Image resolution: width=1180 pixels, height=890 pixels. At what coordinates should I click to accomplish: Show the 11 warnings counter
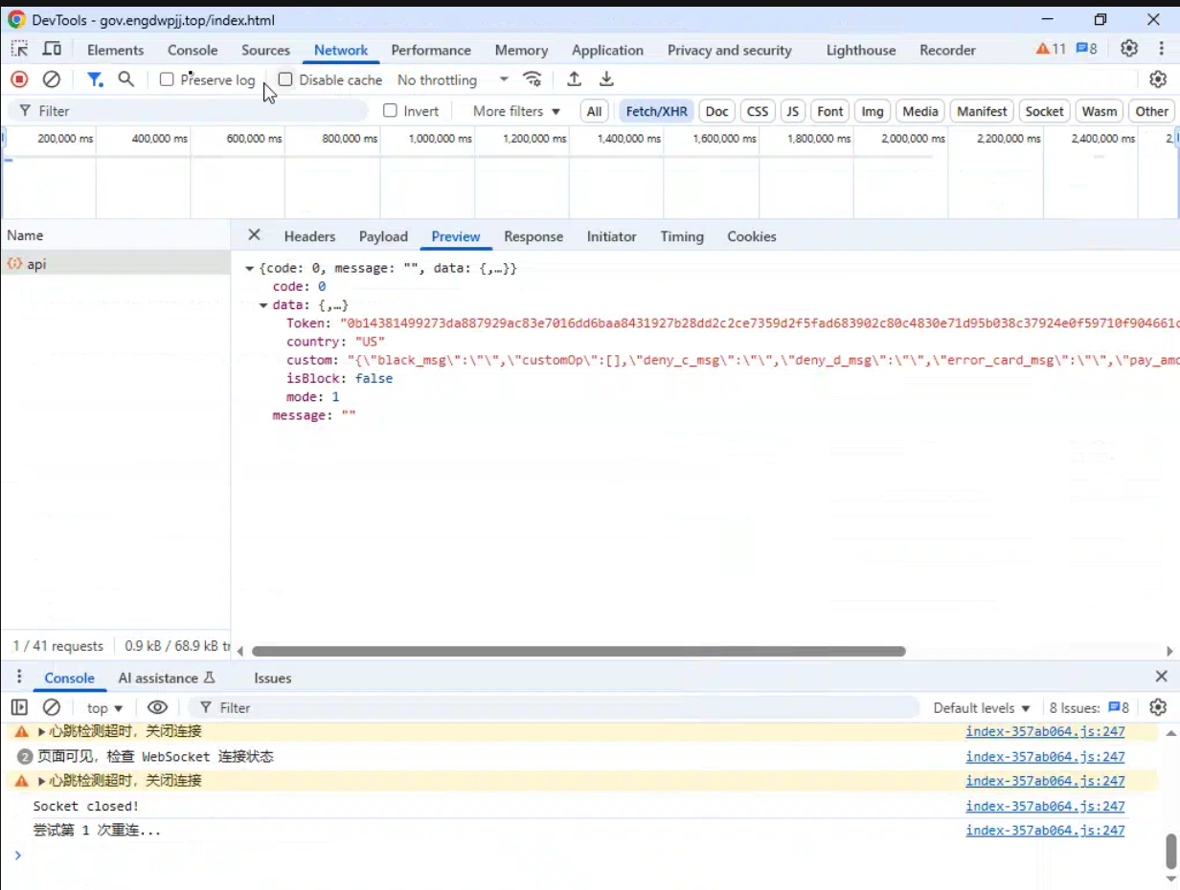coord(1051,49)
